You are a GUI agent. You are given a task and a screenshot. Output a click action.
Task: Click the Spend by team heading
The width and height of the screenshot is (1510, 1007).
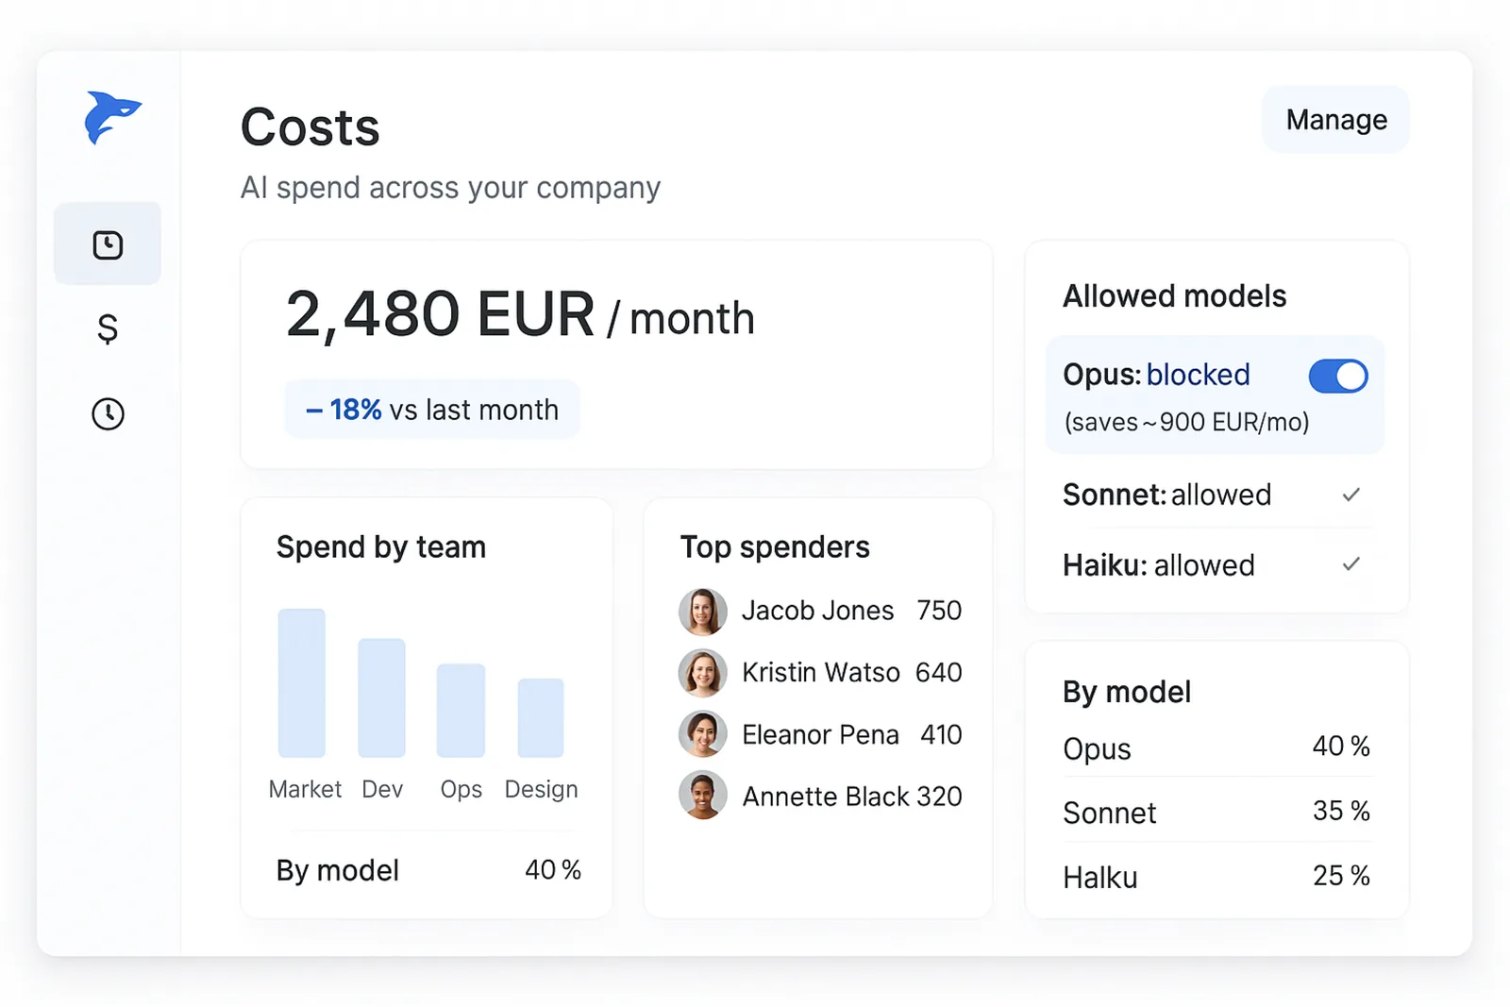381,547
